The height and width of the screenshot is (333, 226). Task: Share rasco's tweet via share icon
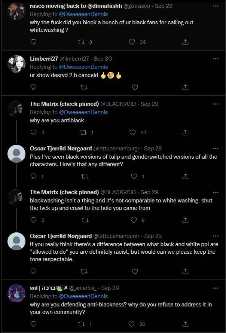(185, 42)
